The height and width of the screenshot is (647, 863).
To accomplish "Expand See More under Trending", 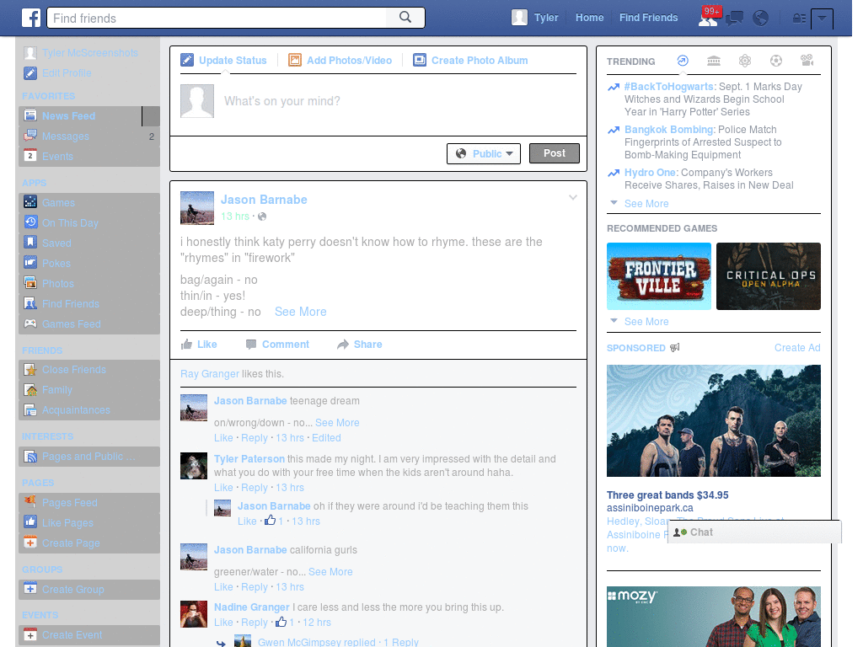I will [x=646, y=204].
